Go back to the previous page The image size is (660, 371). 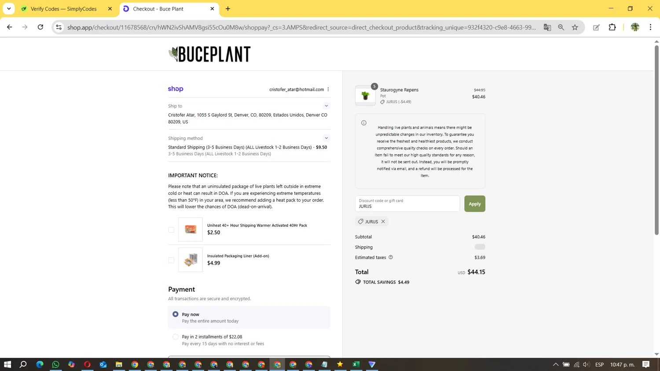pos(9,27)
